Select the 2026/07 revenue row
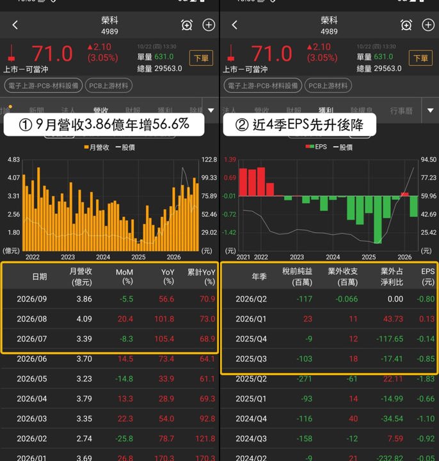This screenshot has height=461, width=439. click(109, 339)
